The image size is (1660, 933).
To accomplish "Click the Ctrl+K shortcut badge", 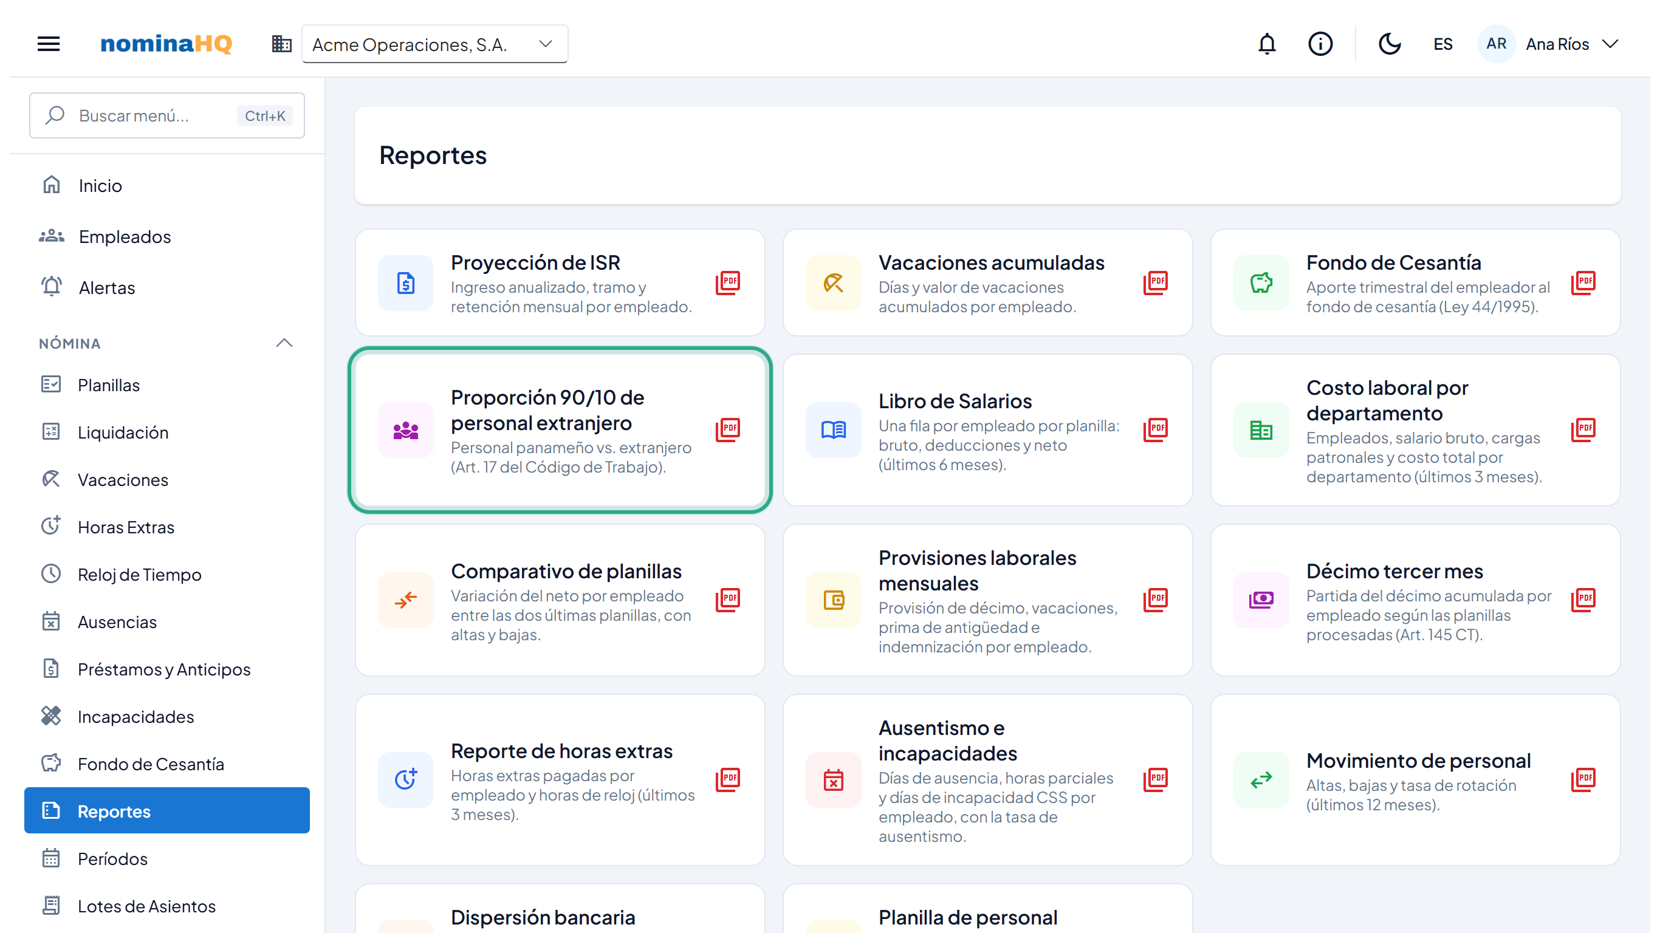I will [265, 115].
